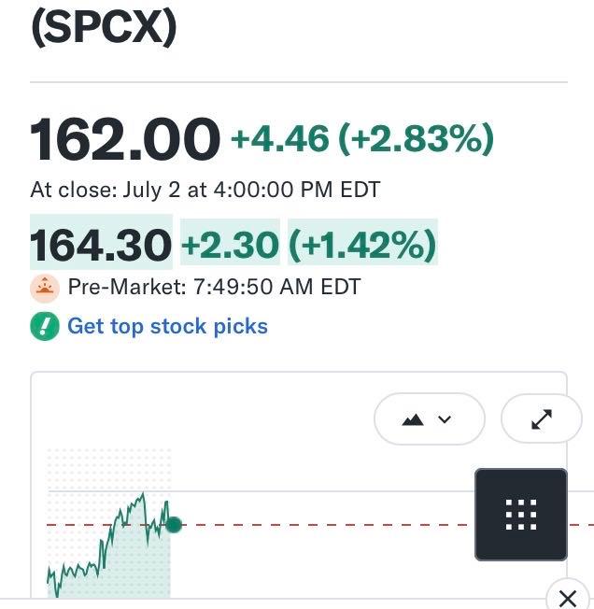Click the +2.30 pre-market change
The image size is (594, 609).
231,245
